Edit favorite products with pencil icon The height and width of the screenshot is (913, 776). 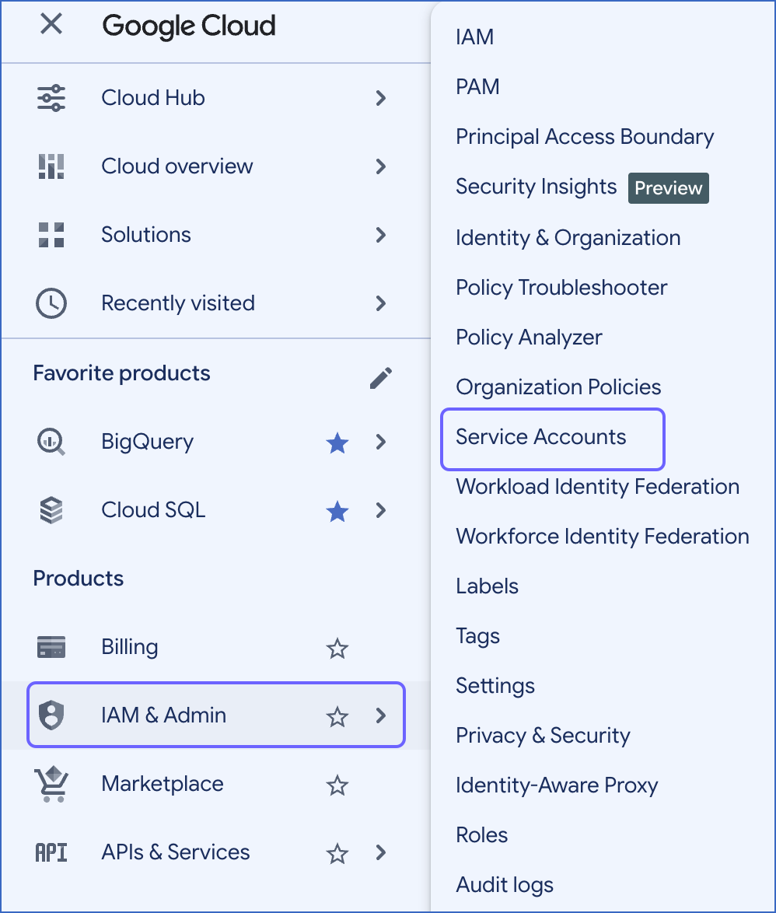(x=381, y=378)
